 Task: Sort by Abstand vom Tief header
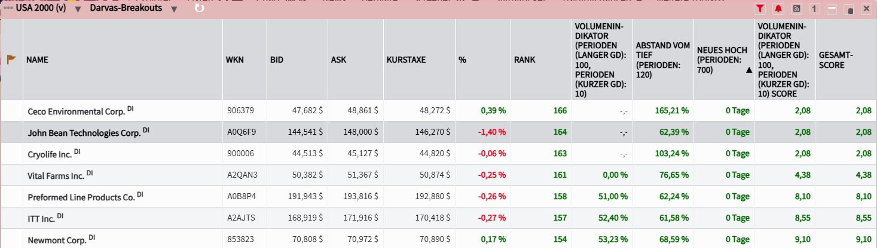662,60
